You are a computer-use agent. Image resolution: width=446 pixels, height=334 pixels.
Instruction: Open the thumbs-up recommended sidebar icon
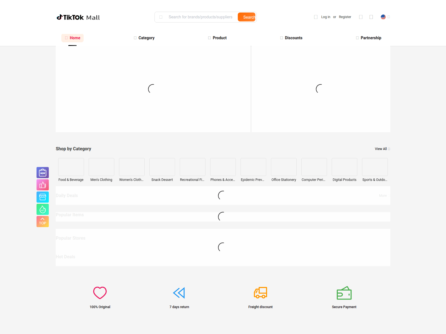43,185
